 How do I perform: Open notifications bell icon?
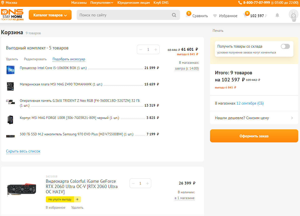pyautogui.click(x=277, y=15)
